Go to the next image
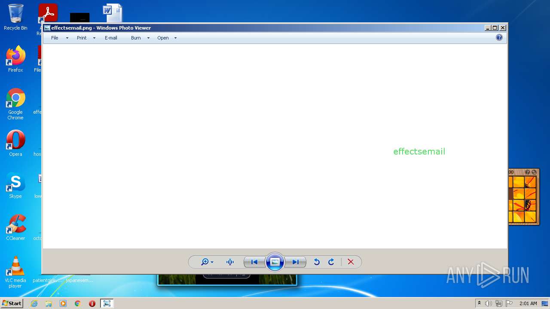The width and height of the screenshot is (550, 309). [x=296, y=262]
